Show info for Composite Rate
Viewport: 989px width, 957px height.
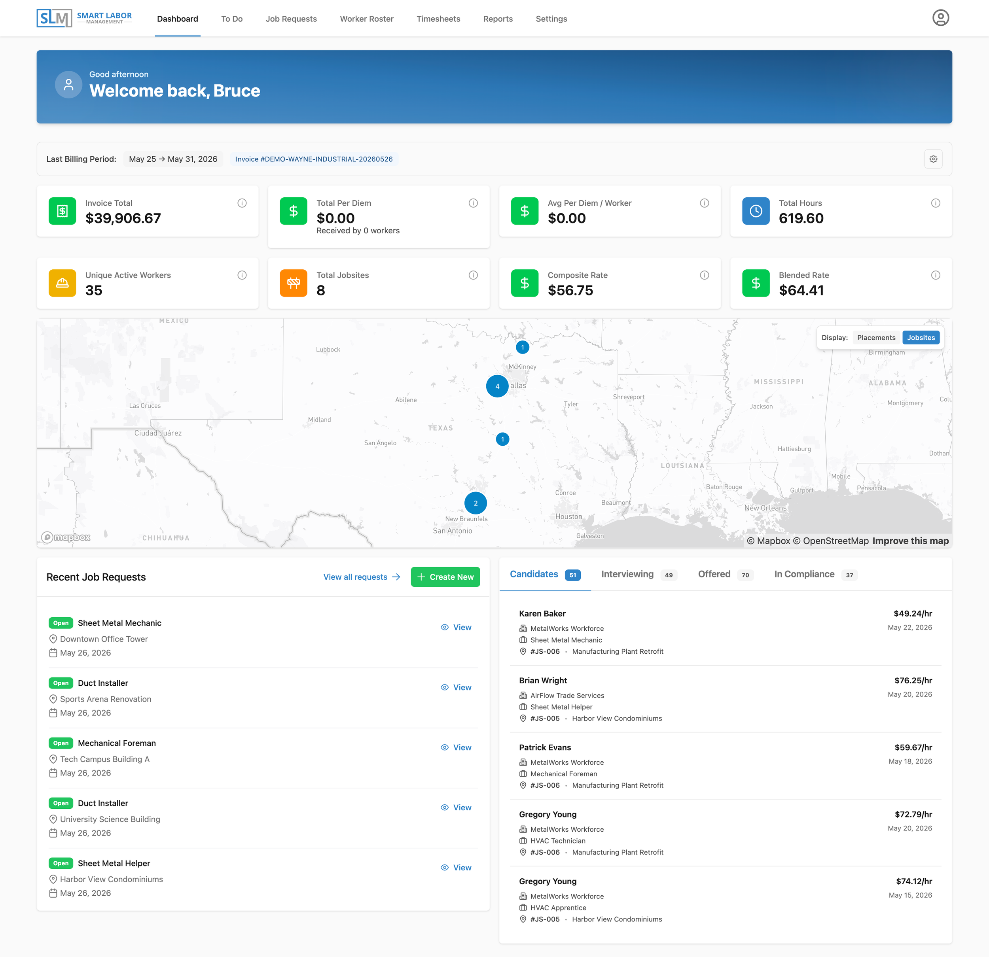(704, 275)
